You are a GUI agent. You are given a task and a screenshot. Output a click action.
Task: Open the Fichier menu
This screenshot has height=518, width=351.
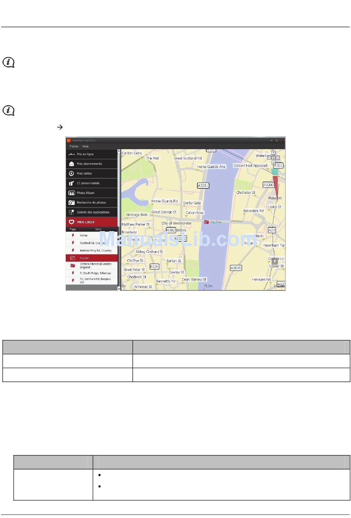pos(74,146)
